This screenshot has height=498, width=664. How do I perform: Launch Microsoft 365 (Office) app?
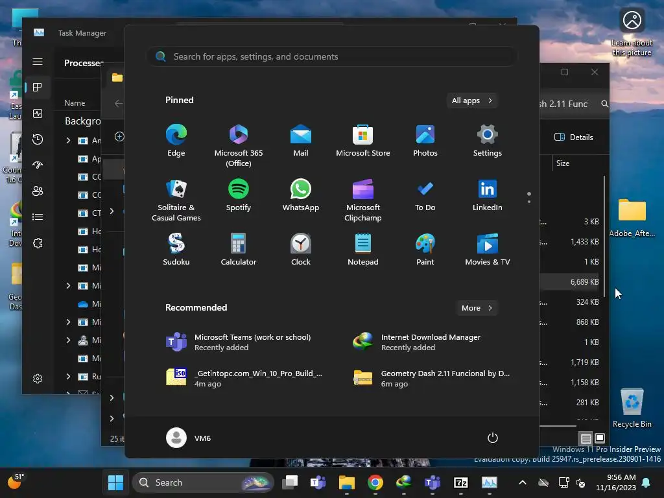pyautogui.click(x=239, y=145)
